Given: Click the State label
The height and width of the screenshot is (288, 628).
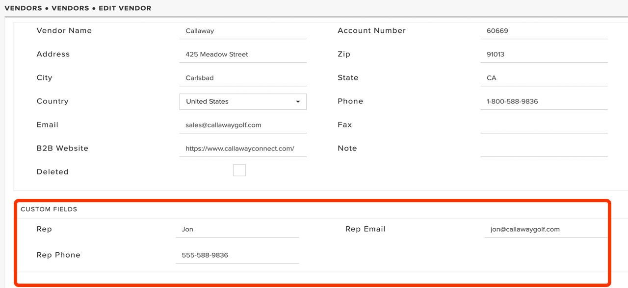Looking at the screenshot, I should click(x=348, y=77).
